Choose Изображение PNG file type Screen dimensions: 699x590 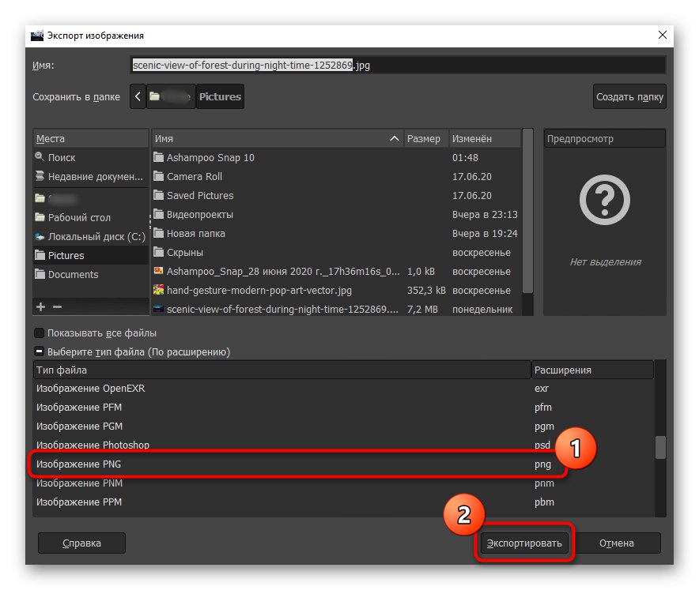click(x=343, y=464)
